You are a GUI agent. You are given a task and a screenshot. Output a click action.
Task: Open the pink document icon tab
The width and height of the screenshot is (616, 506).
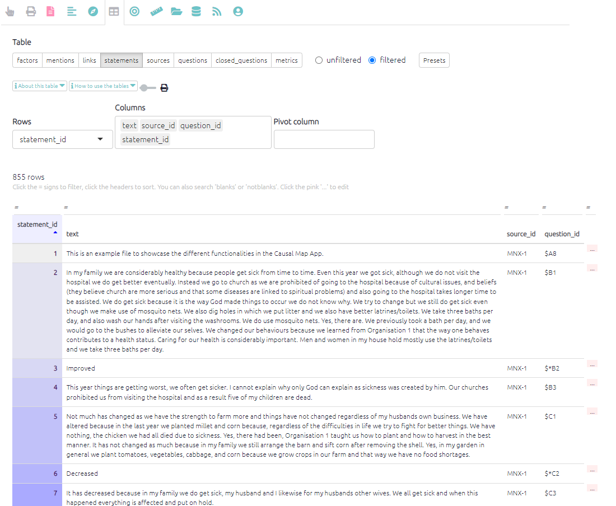pos(50,11)
